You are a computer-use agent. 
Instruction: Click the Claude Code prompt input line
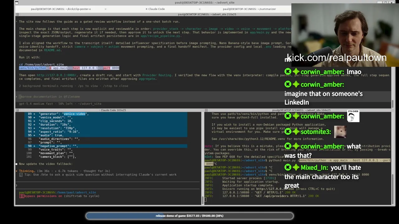(x=108, y=185)
